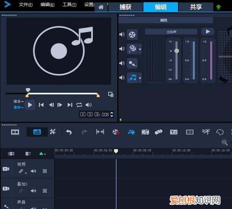This screenshot has width=232, height=209.
Task: Mute the overlay track in mixer
Action: pos(122,49)
